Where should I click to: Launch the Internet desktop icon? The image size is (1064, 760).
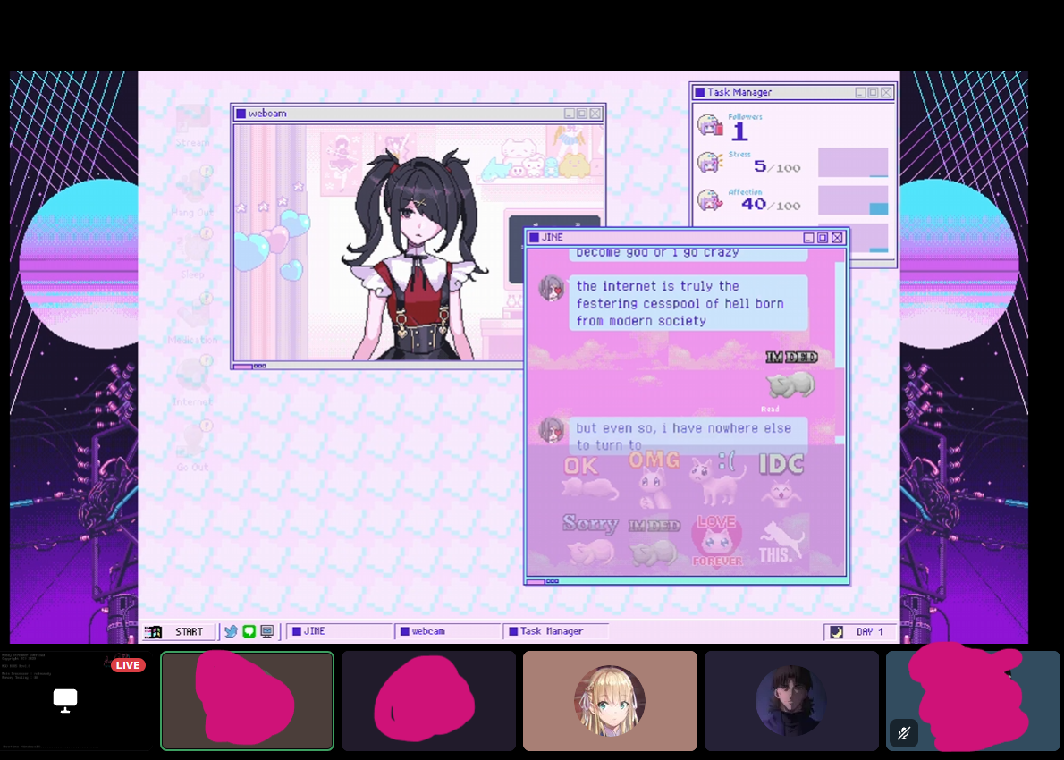[x=193, y=382]
